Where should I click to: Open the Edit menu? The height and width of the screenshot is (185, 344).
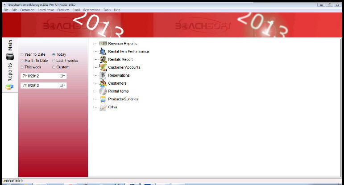coord(14,10)
